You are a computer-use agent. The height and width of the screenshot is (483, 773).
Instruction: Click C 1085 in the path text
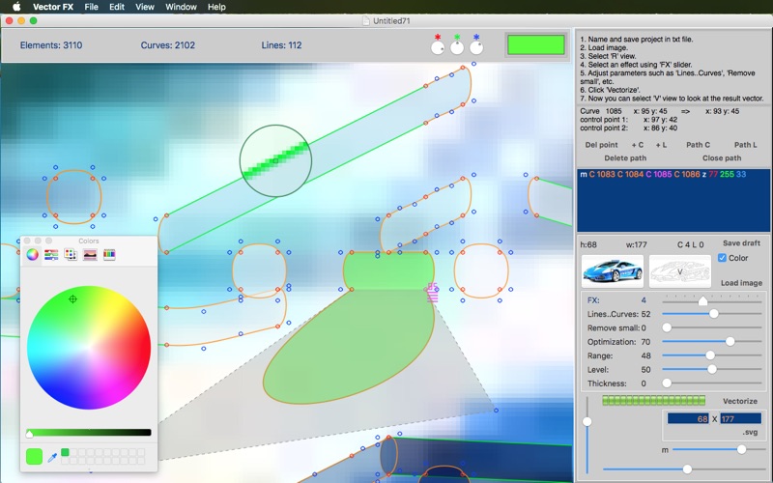659,175
